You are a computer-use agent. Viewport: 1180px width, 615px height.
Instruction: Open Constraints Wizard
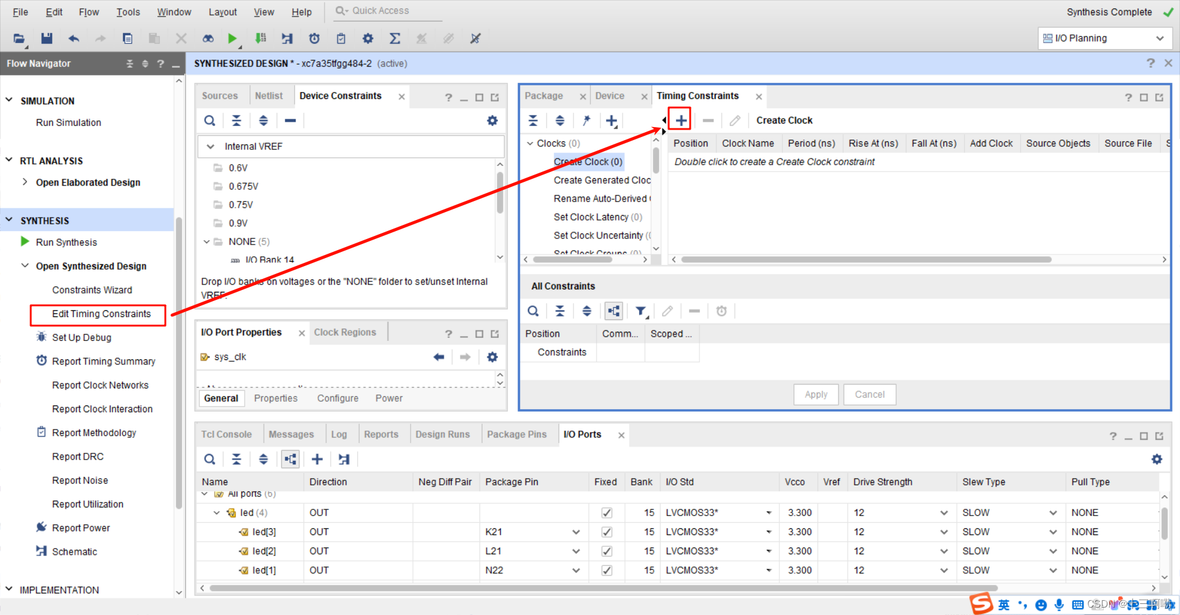[x=92, y=290]
